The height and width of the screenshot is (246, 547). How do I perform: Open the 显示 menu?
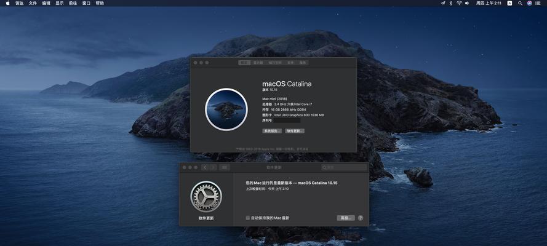60,3
